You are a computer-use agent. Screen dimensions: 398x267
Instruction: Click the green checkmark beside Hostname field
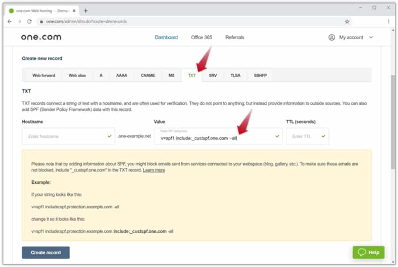pyautogui.click(x=109, y=136)
